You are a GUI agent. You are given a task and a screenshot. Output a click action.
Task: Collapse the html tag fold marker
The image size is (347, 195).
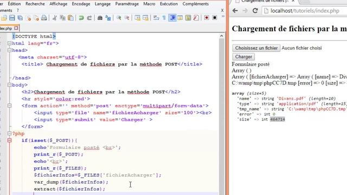[9, 43]
